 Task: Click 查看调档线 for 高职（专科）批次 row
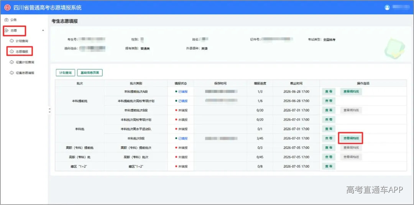pyautogui.click(x=351, y=157)
